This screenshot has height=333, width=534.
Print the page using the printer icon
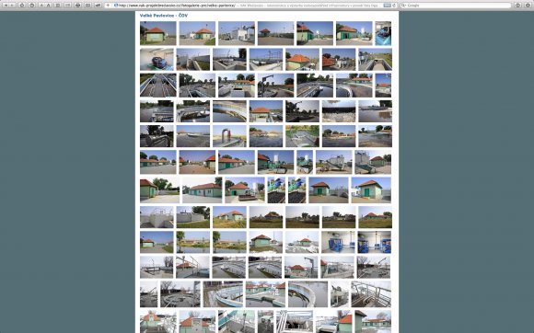pos(77,6)
